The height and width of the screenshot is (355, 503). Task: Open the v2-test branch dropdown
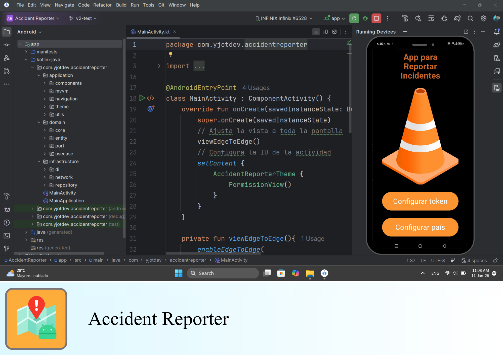(x=83, y=18)
